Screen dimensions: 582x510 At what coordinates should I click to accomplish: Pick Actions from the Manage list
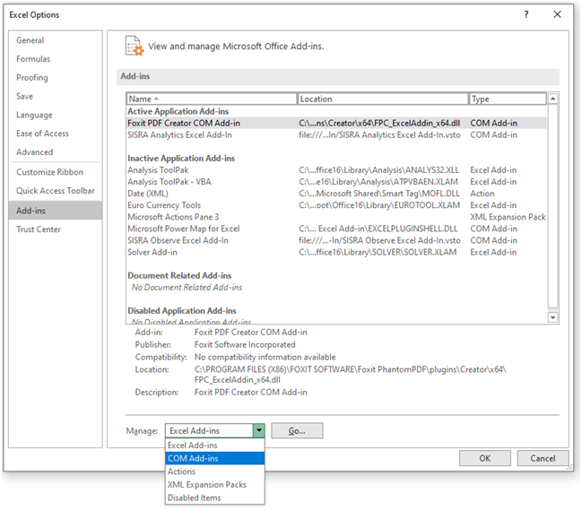[x=181, y=471]
